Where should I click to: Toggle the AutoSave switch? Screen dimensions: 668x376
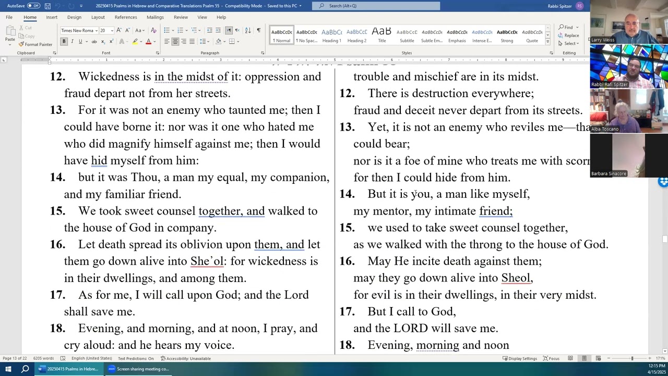(x=33, y=6)
